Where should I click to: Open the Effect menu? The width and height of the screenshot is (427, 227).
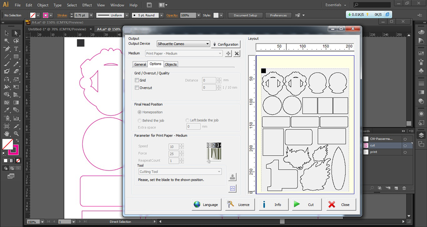click(87, 5)
